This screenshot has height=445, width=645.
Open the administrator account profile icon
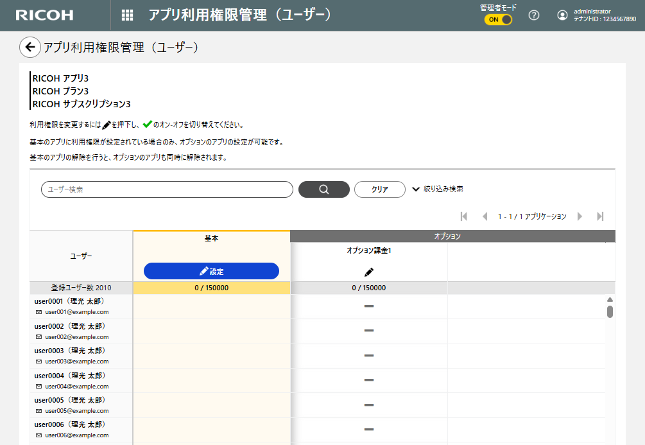coord(562,15)
